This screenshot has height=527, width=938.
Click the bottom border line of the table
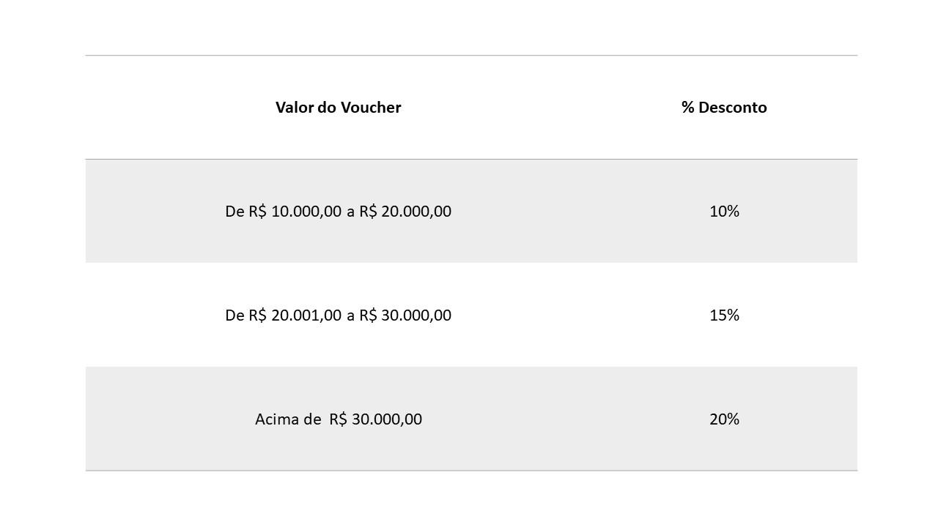click(471, 471)
